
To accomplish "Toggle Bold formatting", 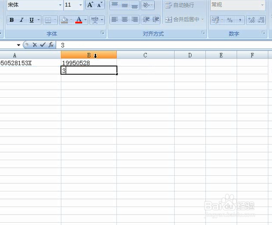I will (12, 20).
